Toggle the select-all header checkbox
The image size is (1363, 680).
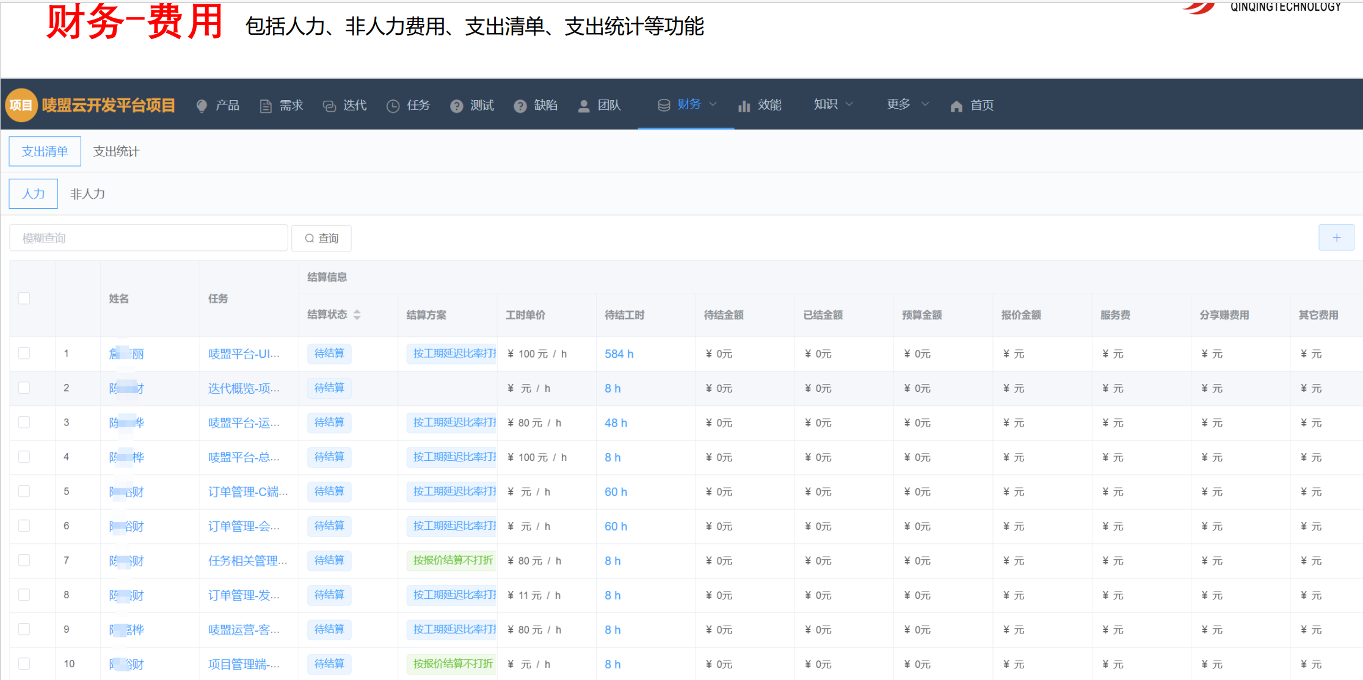tap(24, 298)
